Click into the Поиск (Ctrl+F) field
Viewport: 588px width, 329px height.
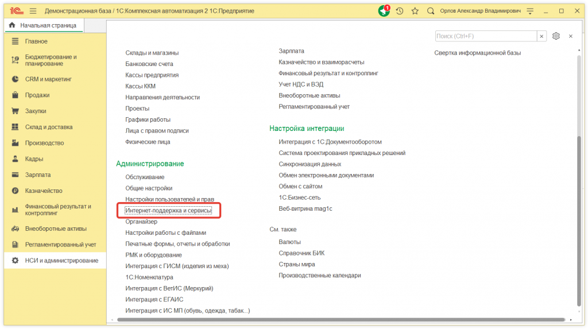coord(486,36)
